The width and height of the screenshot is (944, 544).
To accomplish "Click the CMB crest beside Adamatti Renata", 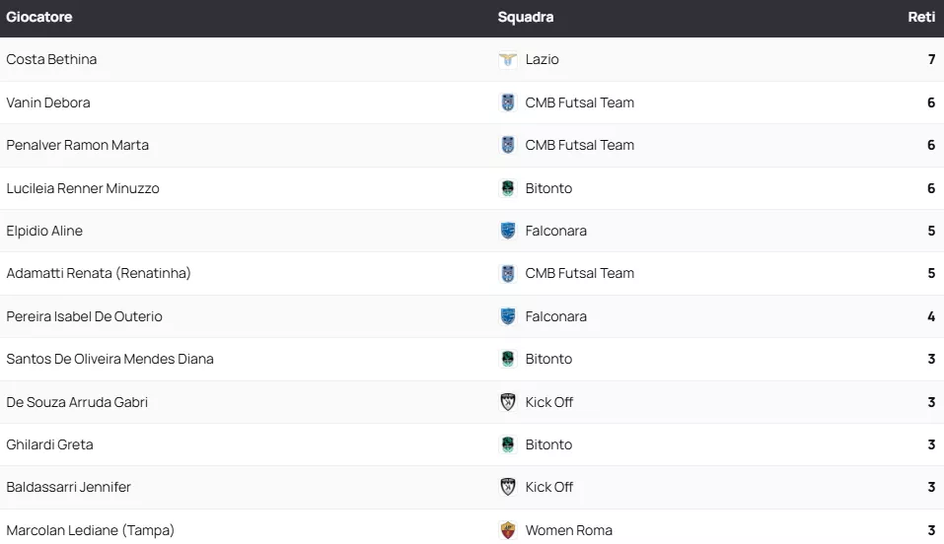I will click(x=508, y=273).
